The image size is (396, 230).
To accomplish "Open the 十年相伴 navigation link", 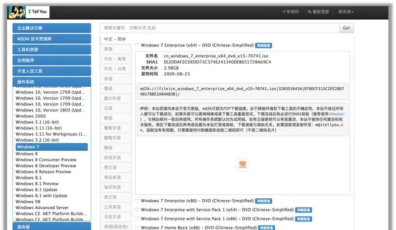I will 290,12.
